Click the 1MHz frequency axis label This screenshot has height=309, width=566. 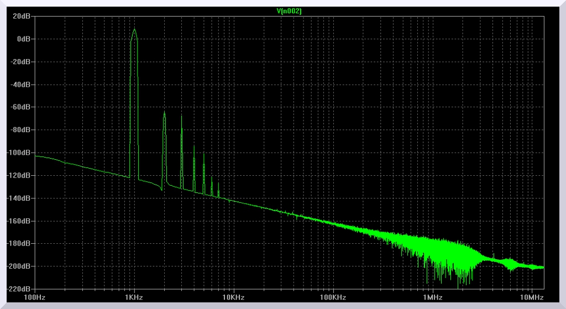click(x=432, y=297)
